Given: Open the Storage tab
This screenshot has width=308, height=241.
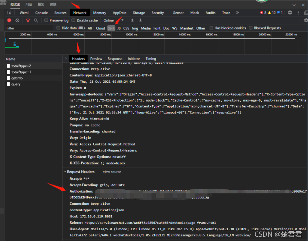Looking at the screenshot, I should click(x=139, y=13).
